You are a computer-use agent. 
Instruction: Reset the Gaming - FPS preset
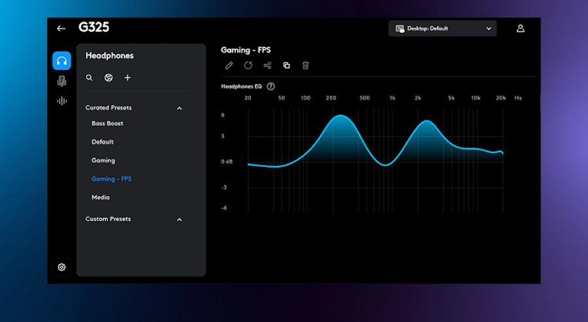[248, 65]
